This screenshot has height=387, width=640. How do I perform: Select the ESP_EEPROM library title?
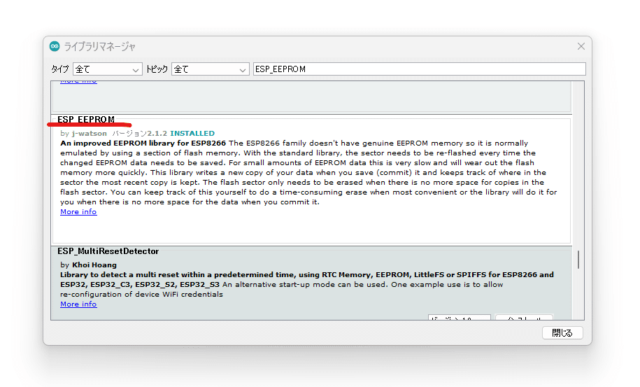86,119
